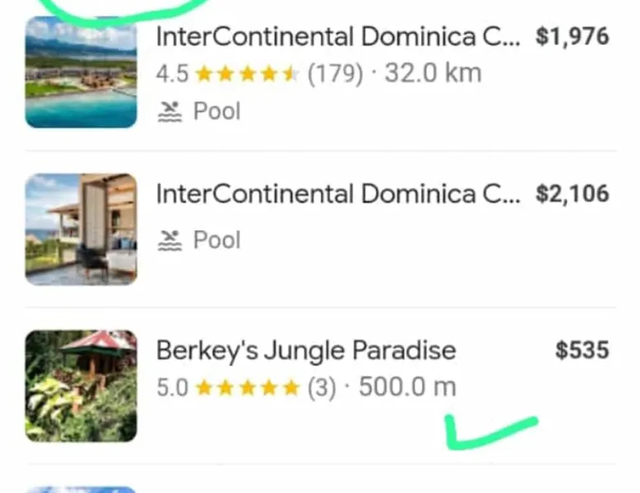
Task: Click the 5.0 rating number
Action: (173, 388)
